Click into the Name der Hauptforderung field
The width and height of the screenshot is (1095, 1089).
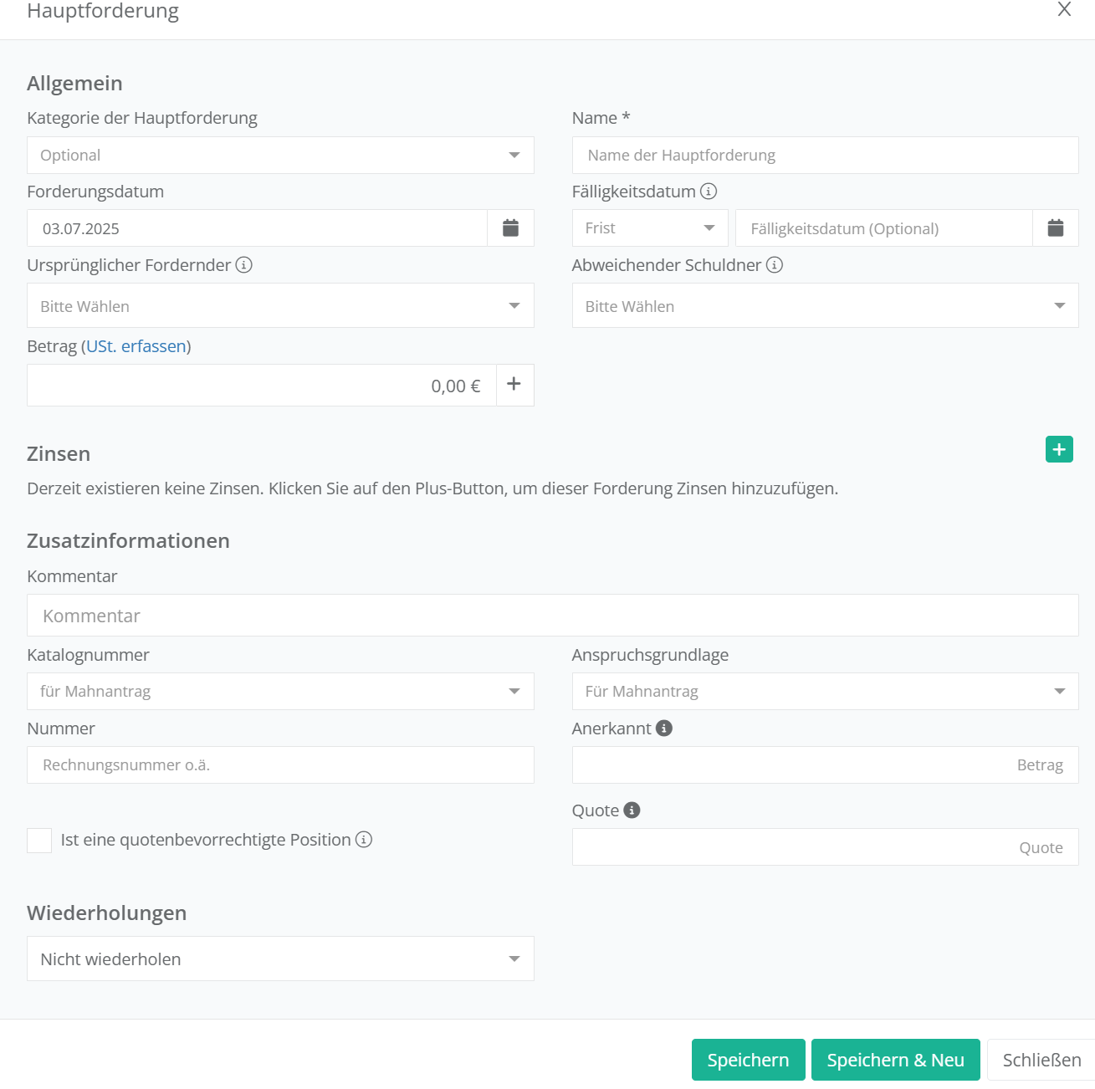pos(825,156)
